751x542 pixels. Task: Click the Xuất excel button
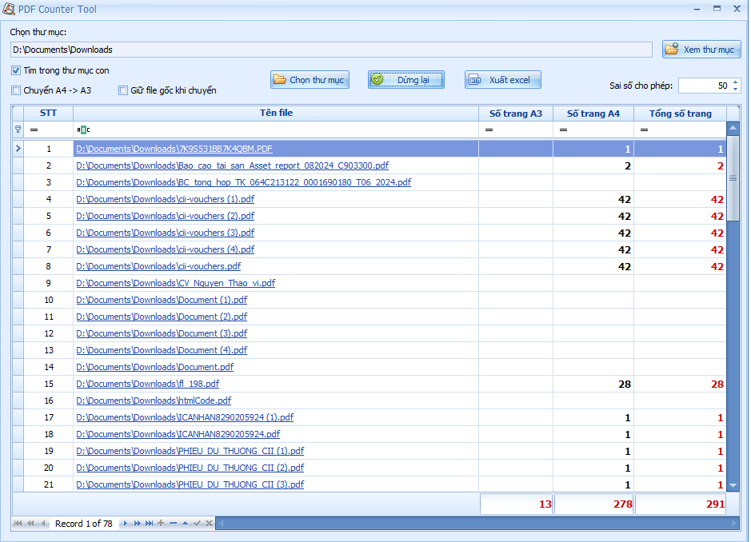[503, 79]
